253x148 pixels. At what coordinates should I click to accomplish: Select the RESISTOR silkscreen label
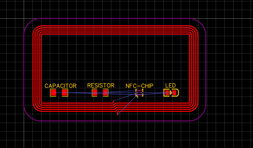tap(101, 85)
